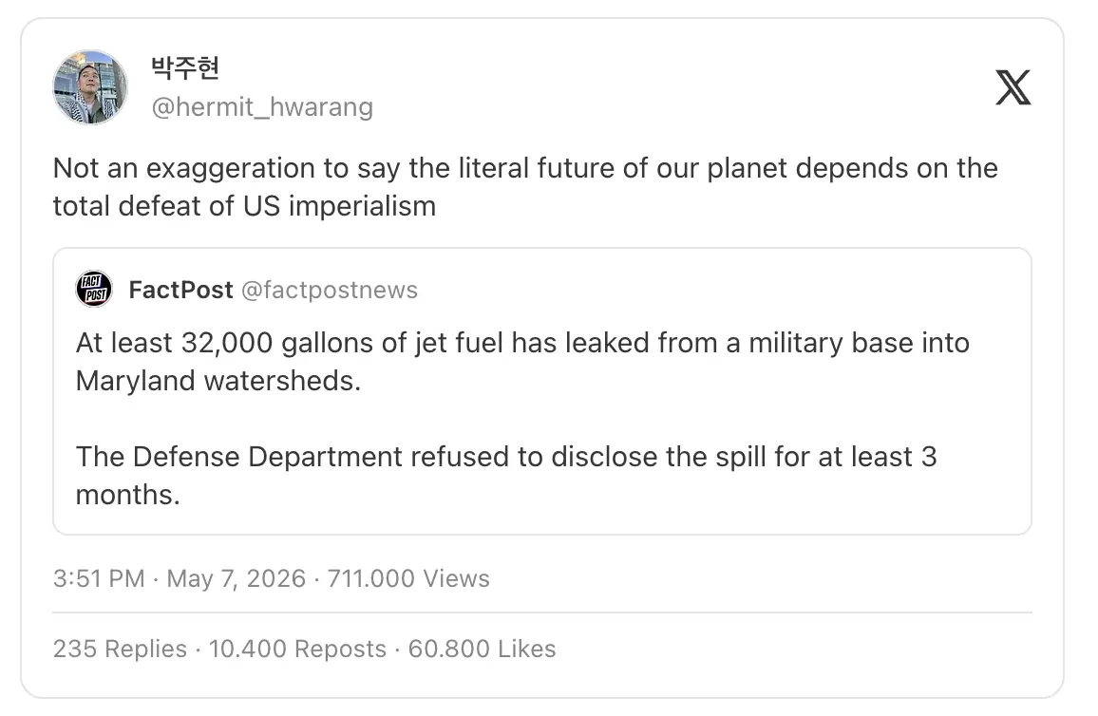Image resolution: width=1098 pixels, height=716 pixels.
Task: Open the 235 Replies list
Action: (x=120, y=649)
